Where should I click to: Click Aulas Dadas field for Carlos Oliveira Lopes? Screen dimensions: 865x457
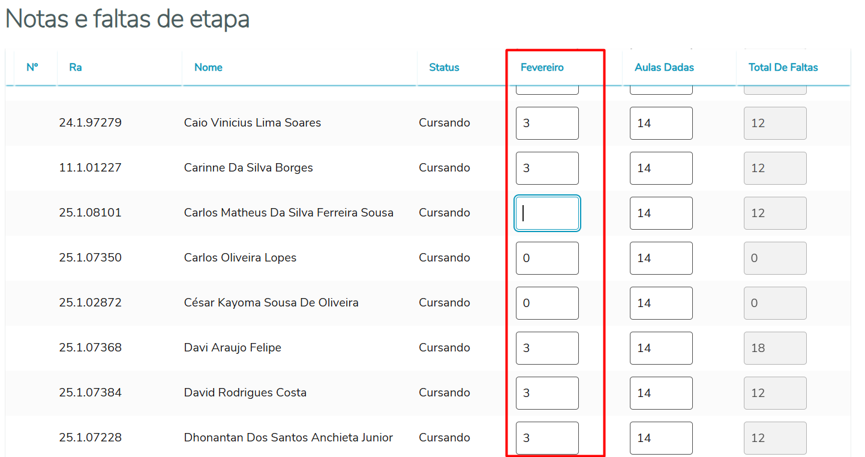(661, 258)
